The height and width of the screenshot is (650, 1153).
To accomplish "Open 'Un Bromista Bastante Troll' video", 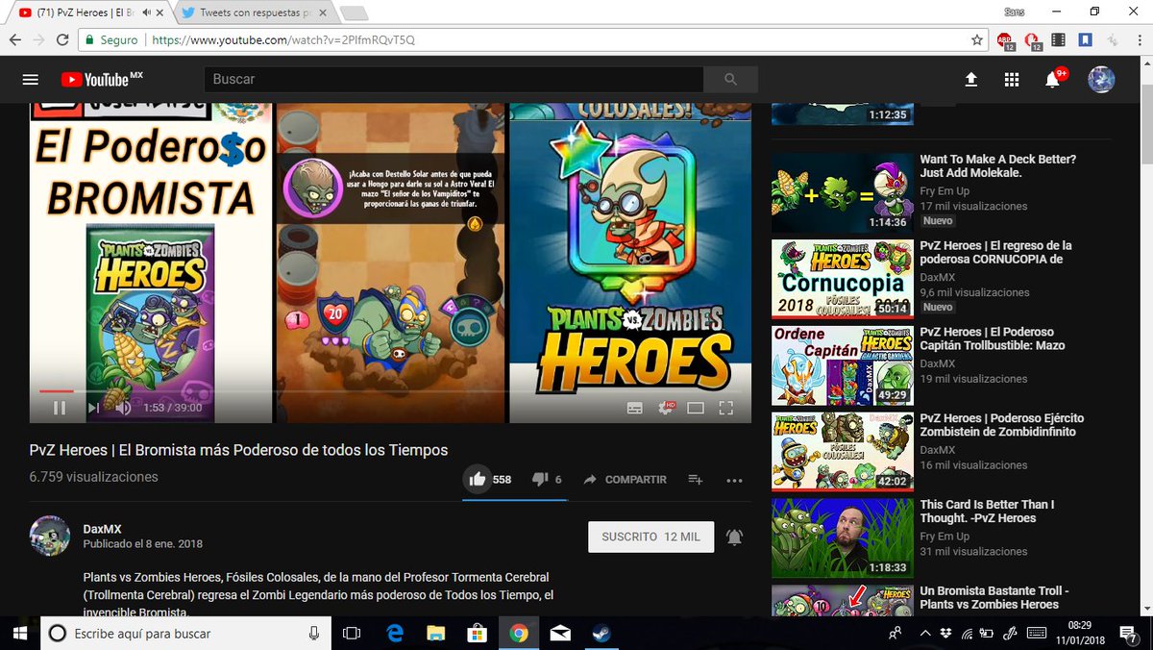I will (x=994, y=597).
